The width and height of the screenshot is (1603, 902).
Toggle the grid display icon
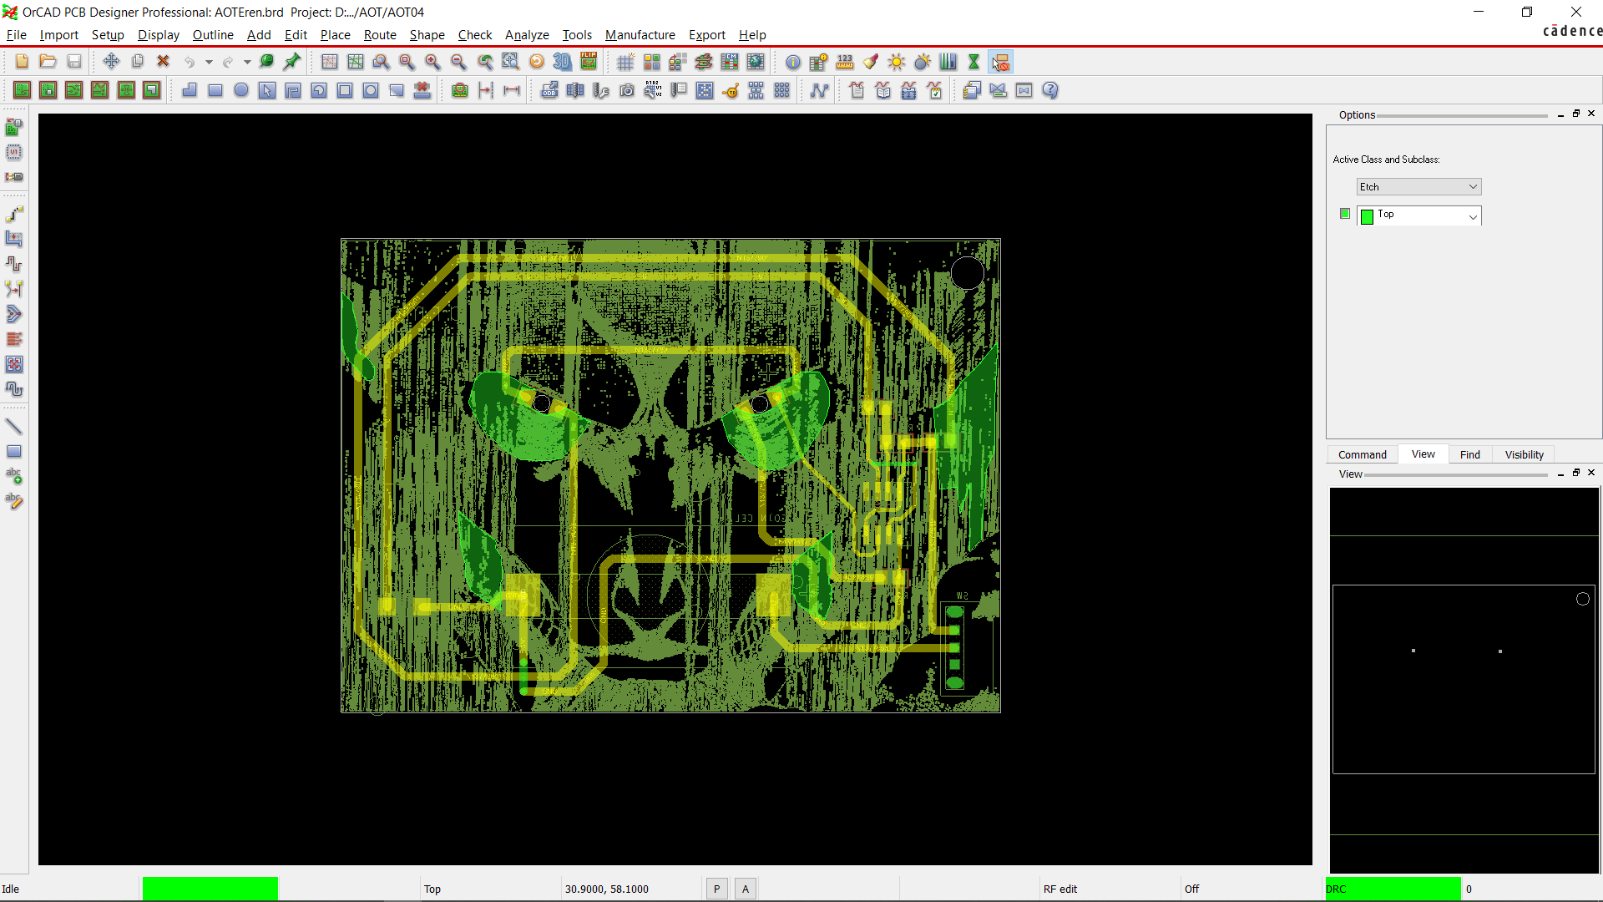pyautogui.click(x=625, y=62)
